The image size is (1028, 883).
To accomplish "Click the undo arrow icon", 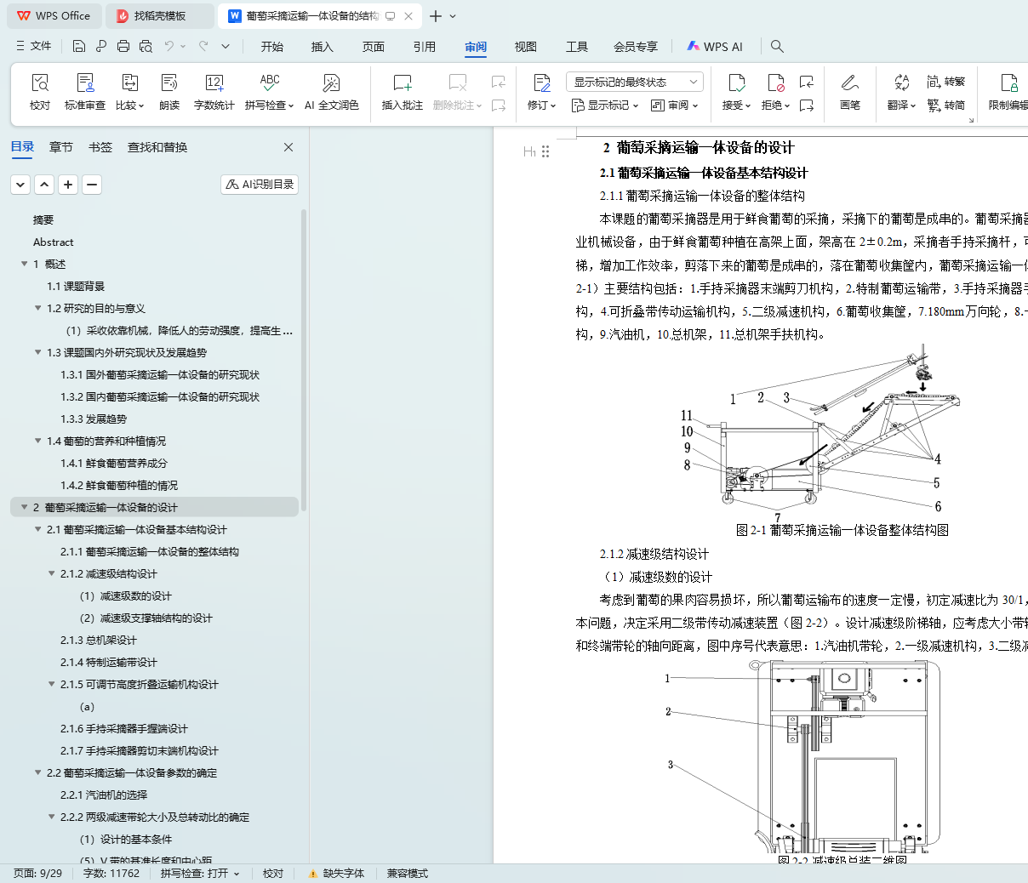I will tap(169, 46).
